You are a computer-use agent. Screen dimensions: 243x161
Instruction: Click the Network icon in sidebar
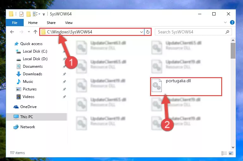(x=16, y=127)
